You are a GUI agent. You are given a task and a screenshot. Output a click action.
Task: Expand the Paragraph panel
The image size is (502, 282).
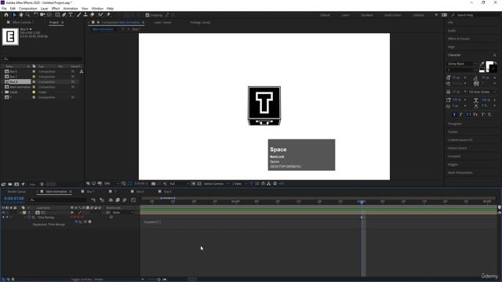(455, 124)
